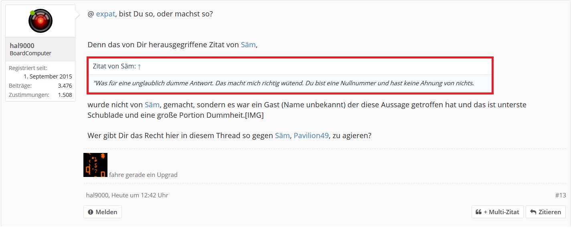Add post with + Multi-Zitat button
Image resolution: width=571 pixels, height=229 pixels.
coord(497,212)
